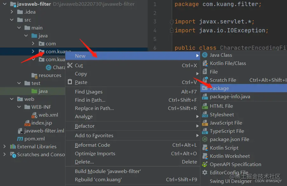
Task: Expand the .idea folder
Action: click(x=12, y=12)
